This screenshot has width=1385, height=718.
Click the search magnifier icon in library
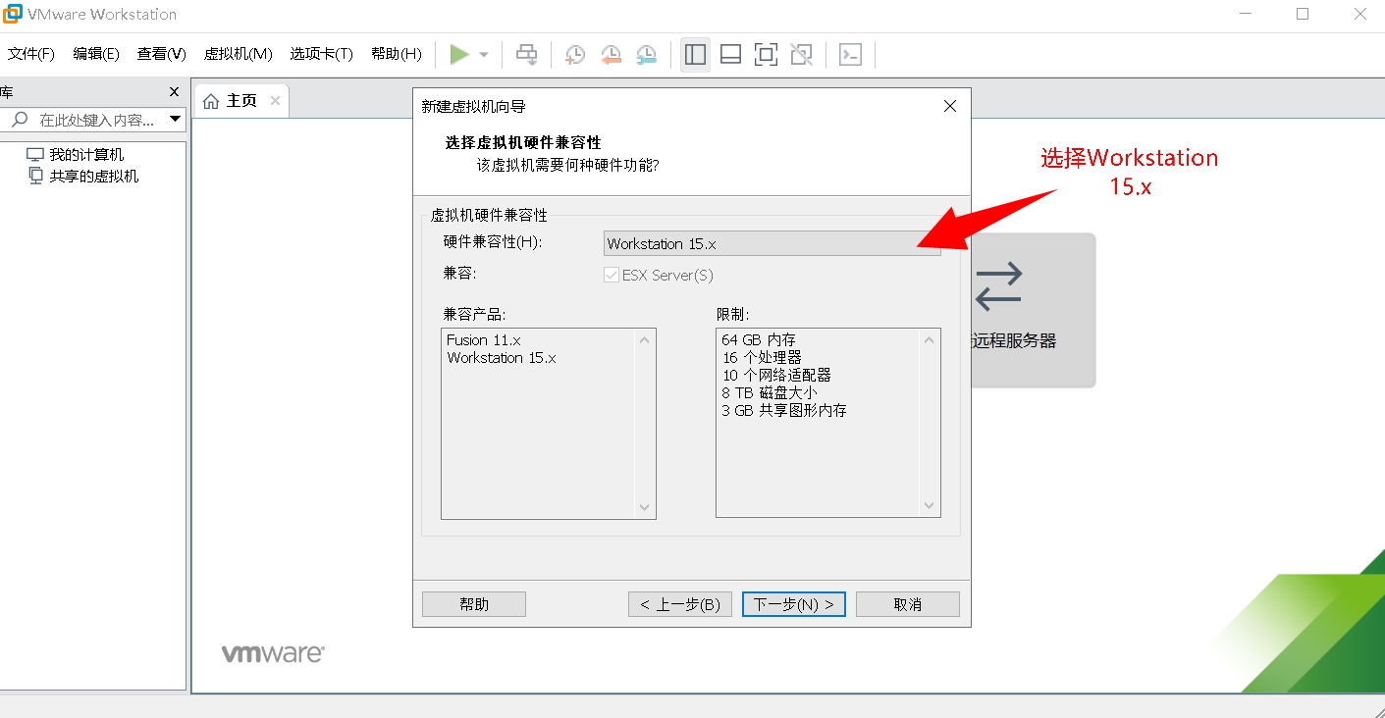[x=19, y=120]
